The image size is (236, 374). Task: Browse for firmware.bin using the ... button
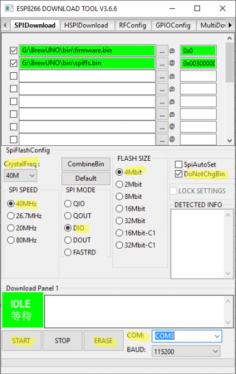click(162, 51)
